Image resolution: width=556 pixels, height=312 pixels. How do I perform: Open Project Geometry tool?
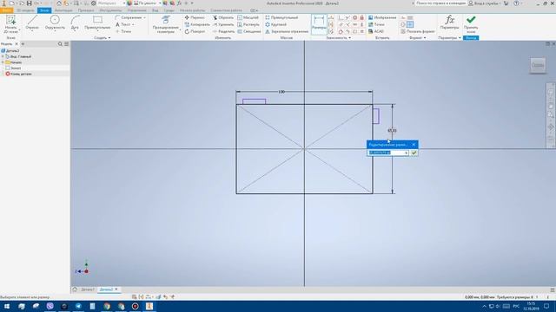coord(166,24)
